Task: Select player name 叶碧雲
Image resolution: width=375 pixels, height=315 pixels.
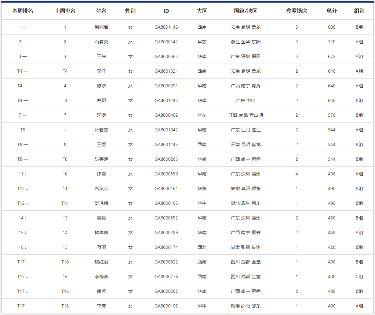Action: point(101,130)
